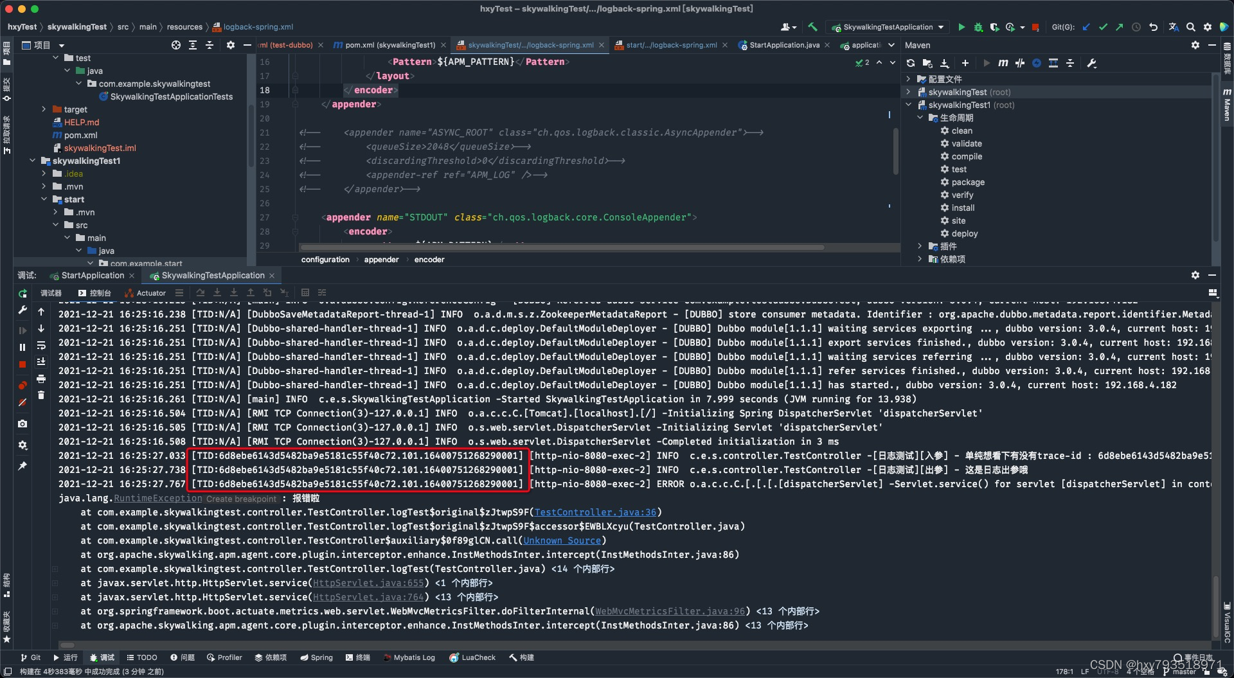Run with coverage shield icon
This screenshot has height=678, width=1234.
994,27
